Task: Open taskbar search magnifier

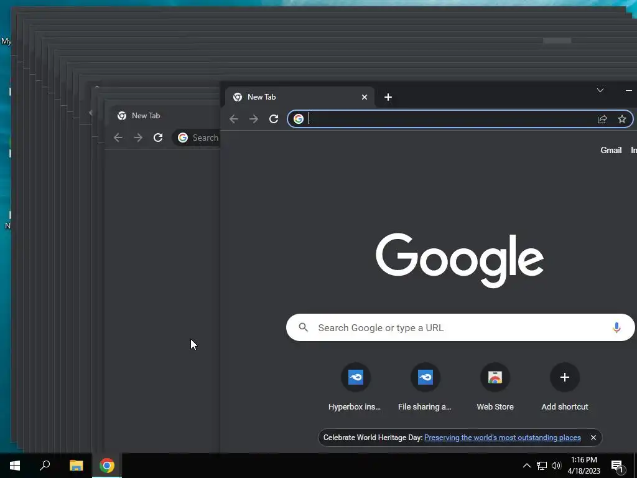Action: tap(45, 466)
